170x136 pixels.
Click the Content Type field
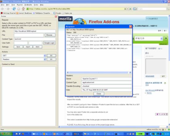(35, 39)
